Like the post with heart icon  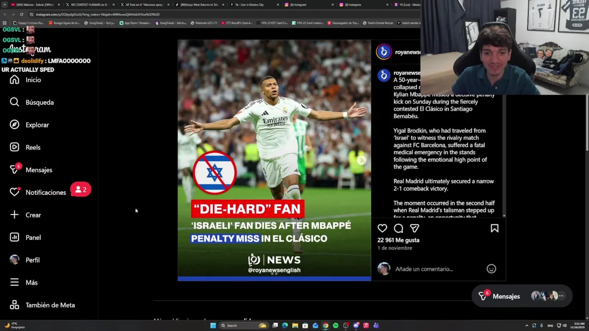[x=382, y=228]
